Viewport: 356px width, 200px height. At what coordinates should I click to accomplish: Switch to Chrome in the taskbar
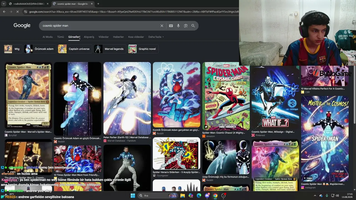tap(215, 196)
